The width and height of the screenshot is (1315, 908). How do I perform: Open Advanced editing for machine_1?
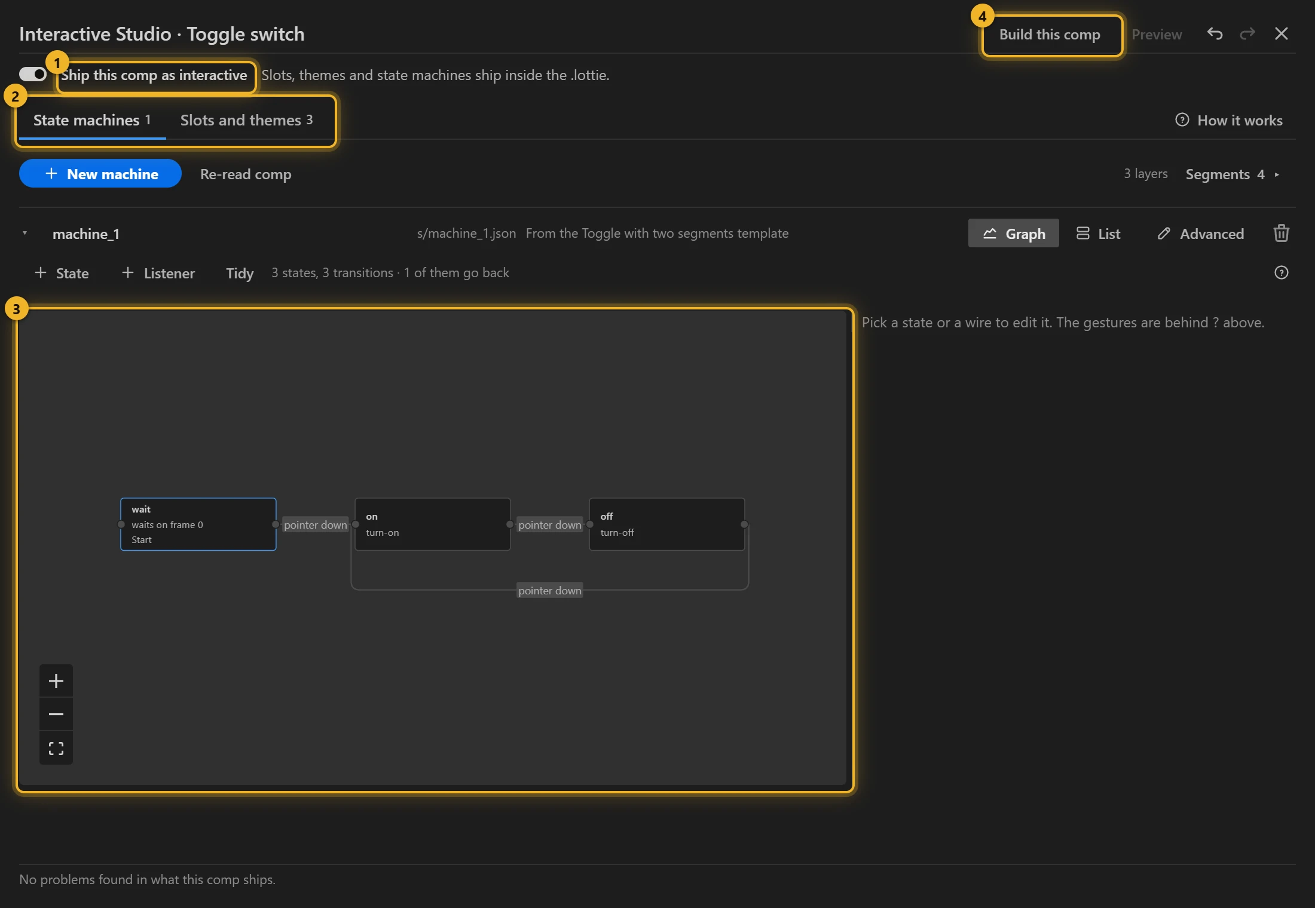click(x=1200, y=233)
